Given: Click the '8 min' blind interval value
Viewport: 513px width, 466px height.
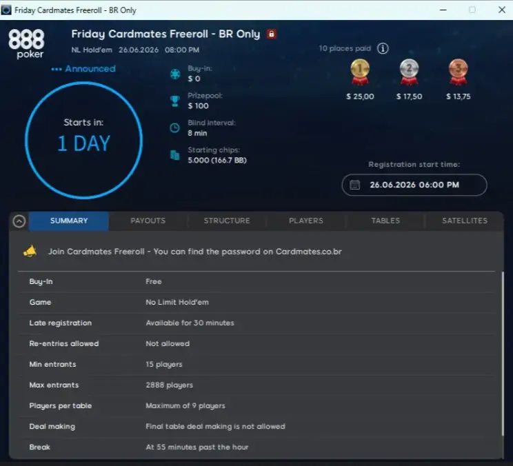Looking at the screenshot, I should coord(197,133).
